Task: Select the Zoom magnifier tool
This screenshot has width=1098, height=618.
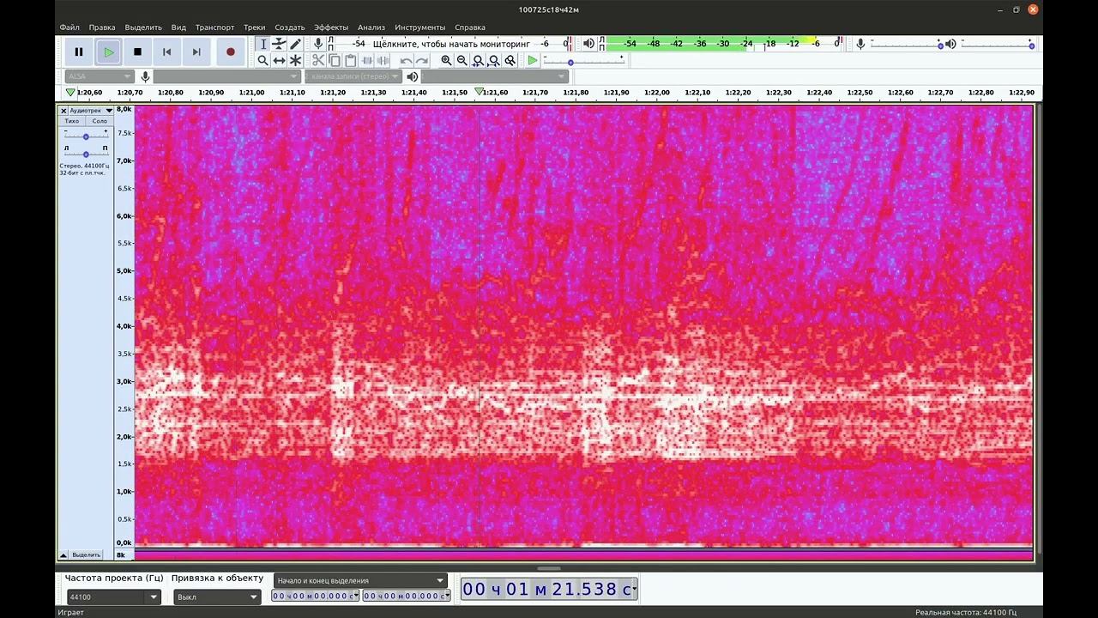Action: (263, 60)
